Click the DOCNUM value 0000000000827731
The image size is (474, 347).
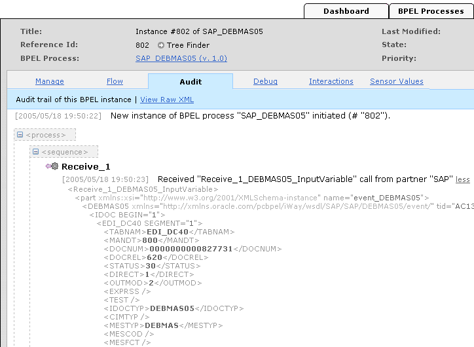click(x=191, y=249)
